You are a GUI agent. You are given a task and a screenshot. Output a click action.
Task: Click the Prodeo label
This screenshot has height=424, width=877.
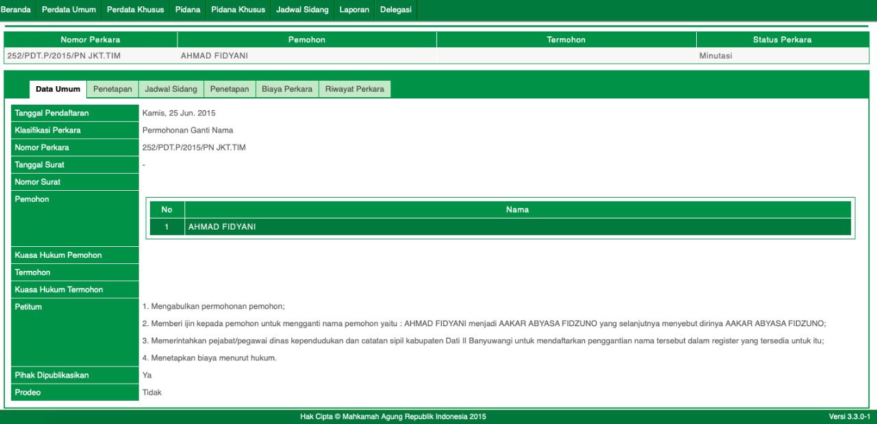point(75,393)
